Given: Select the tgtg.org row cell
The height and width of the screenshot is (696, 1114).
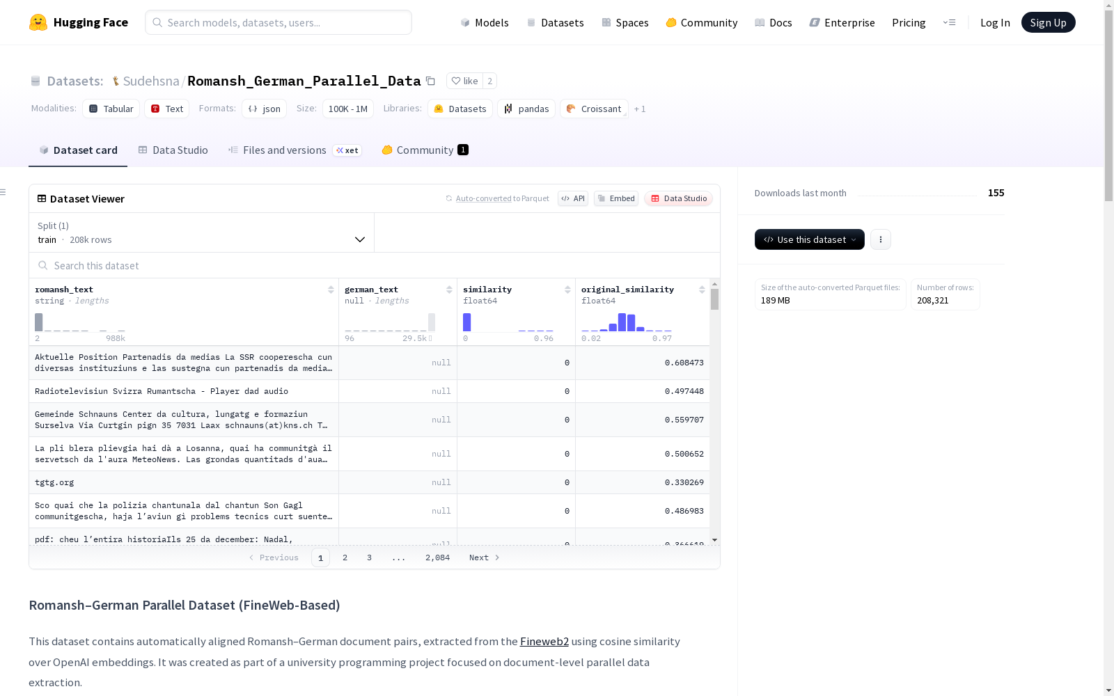Looking at the screenshot, I should [184, 482].
